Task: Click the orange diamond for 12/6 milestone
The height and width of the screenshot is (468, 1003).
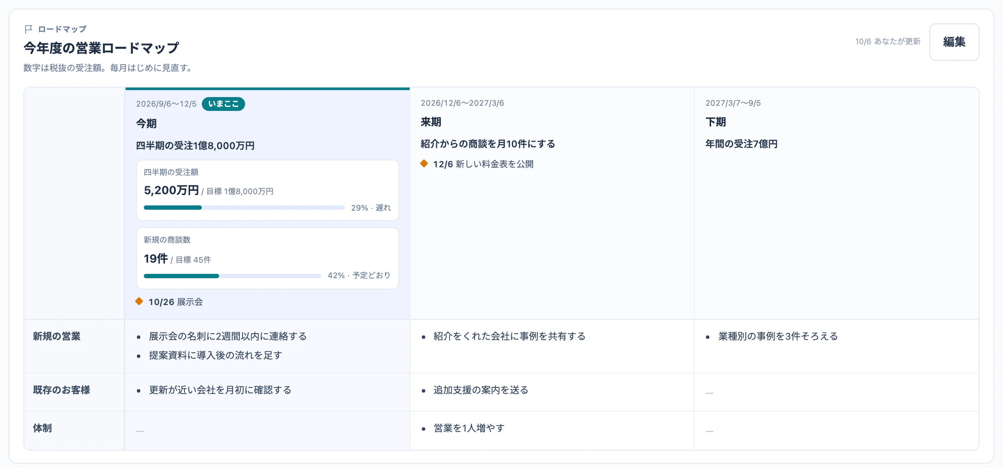Action: pos(424,163)
